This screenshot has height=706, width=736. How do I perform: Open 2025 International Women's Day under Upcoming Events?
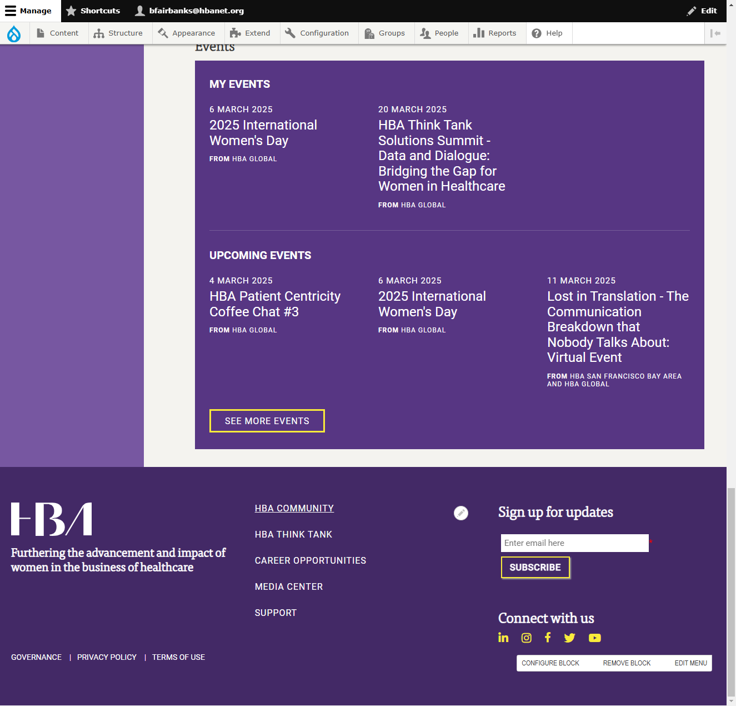tap(432, 304)
